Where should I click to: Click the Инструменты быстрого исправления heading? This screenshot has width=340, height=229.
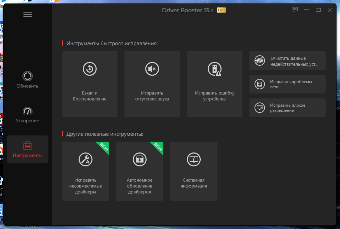tap(112, 44)
